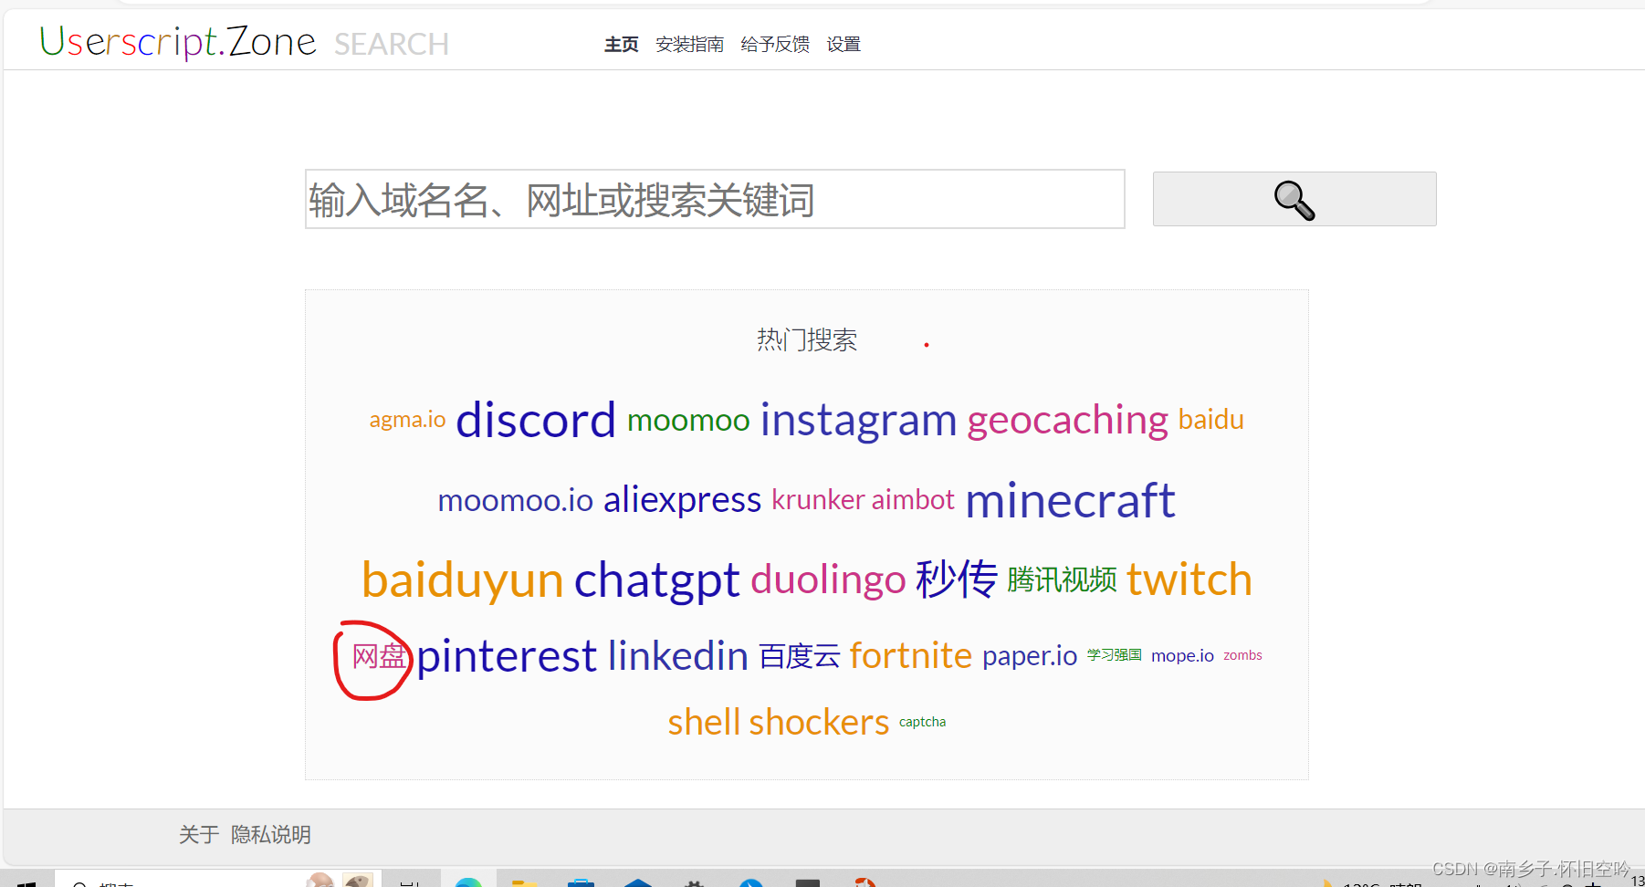Choose the fortnite tag
The image size is (1645, 887).
coord(911,655)
